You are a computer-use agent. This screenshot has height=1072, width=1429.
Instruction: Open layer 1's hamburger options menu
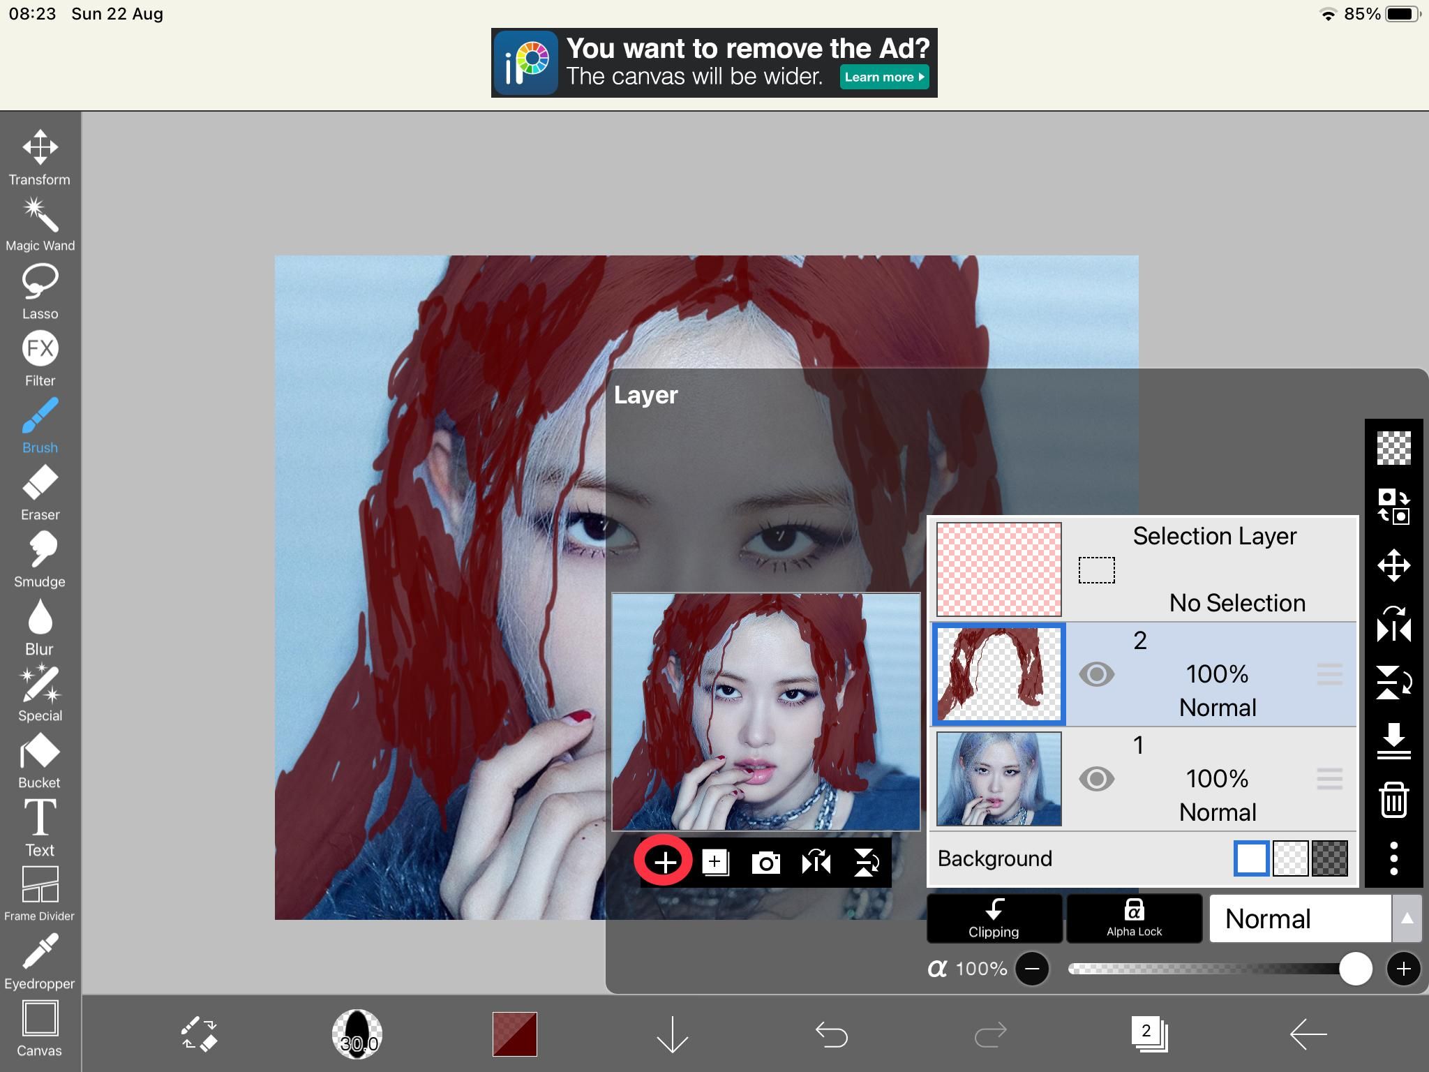(x=1331, y=779)
